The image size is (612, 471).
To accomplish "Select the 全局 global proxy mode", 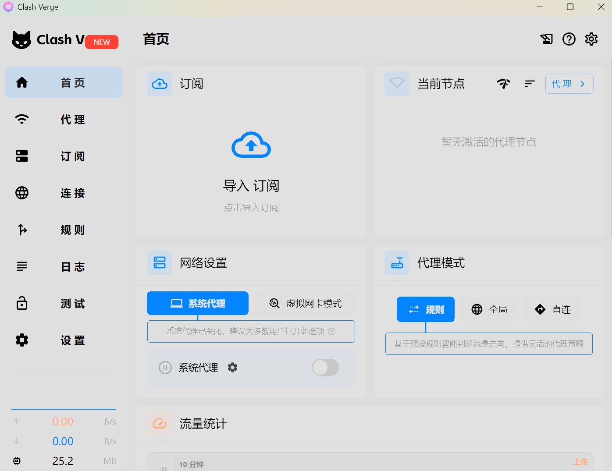I will point(489,309).
